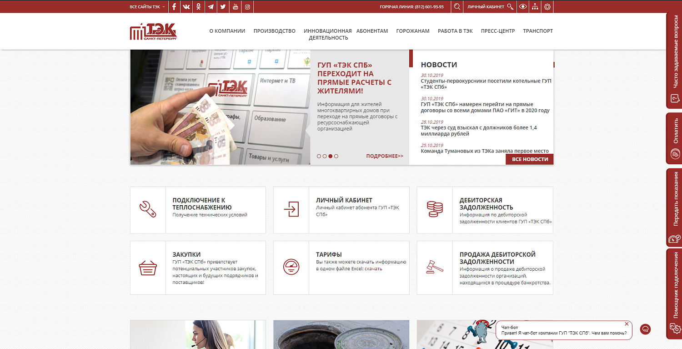The width and height of the screenshot is (682, 349).
Task: Open news about прямые договоры с ПАО «ГИТ»
Action: pyautogui.click(x=485, y=107)
